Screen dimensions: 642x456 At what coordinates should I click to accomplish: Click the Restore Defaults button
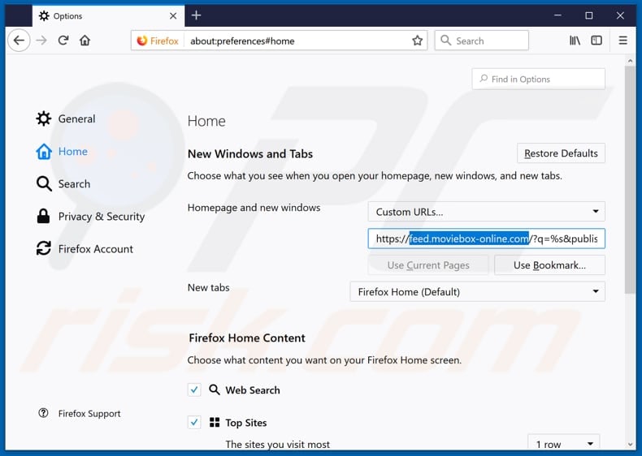click(561, 153)
